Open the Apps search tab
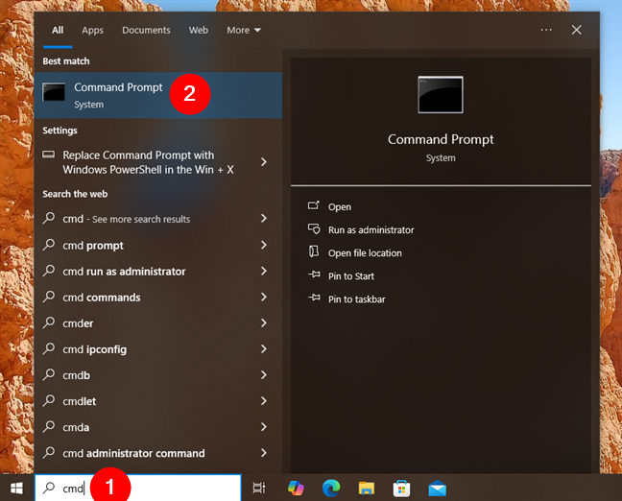This screenshot has width=622, height=501. tap(92, 31)
